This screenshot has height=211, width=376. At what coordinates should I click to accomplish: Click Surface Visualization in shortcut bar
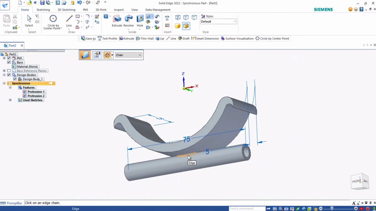point(237,38)
